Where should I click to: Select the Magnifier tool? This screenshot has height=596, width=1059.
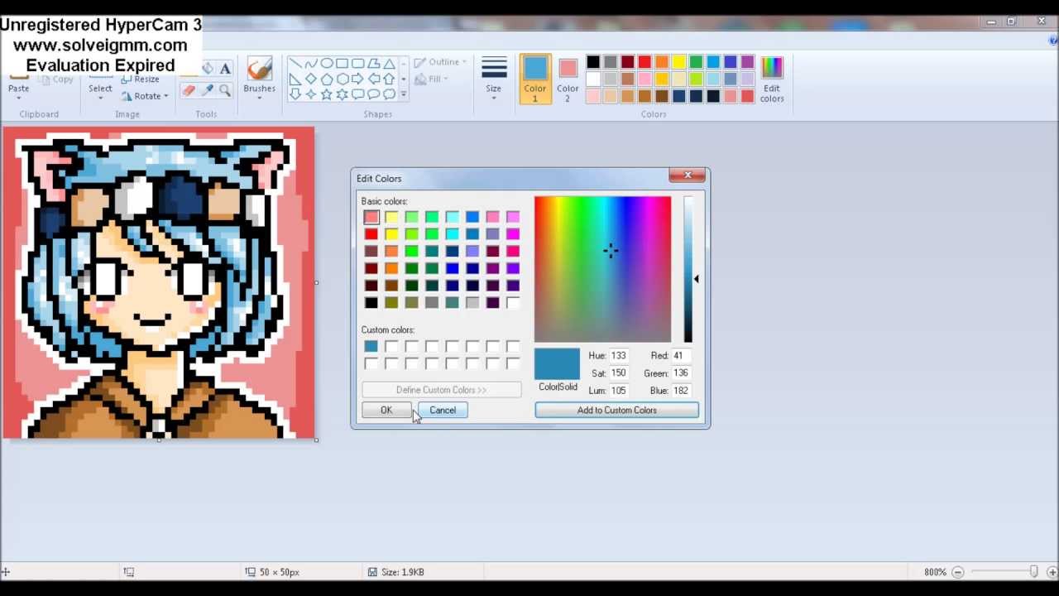coord(223,91)
